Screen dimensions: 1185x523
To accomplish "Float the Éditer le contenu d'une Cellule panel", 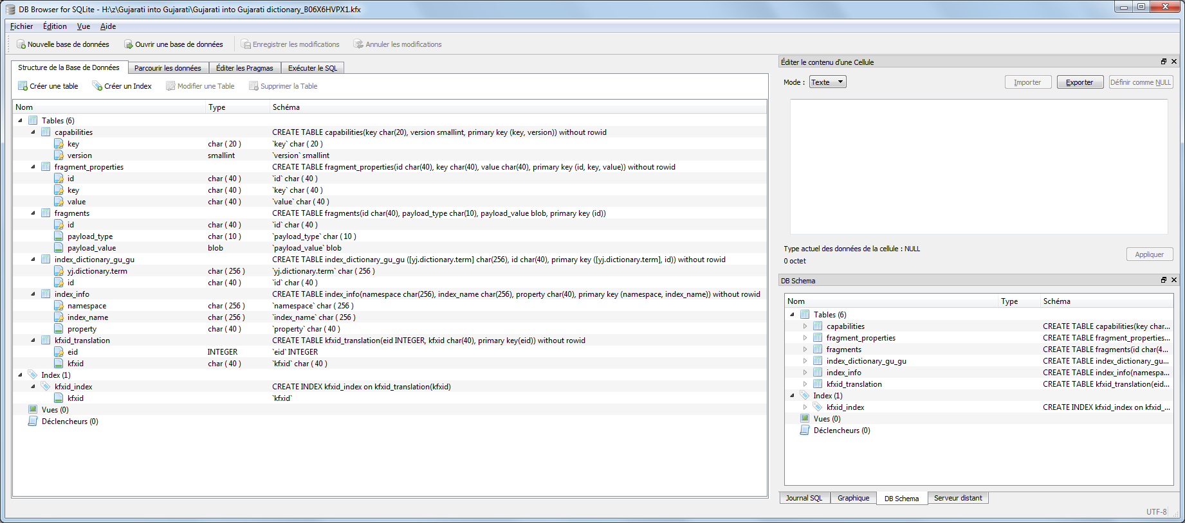I will click(x=1163, y=62).
